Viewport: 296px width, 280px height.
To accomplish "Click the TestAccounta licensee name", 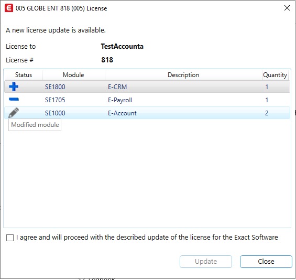I will [122, 47].
